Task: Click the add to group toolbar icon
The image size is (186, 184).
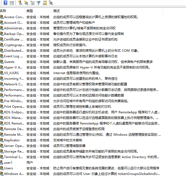Action: pyautogui.click(x=51, y=3)
